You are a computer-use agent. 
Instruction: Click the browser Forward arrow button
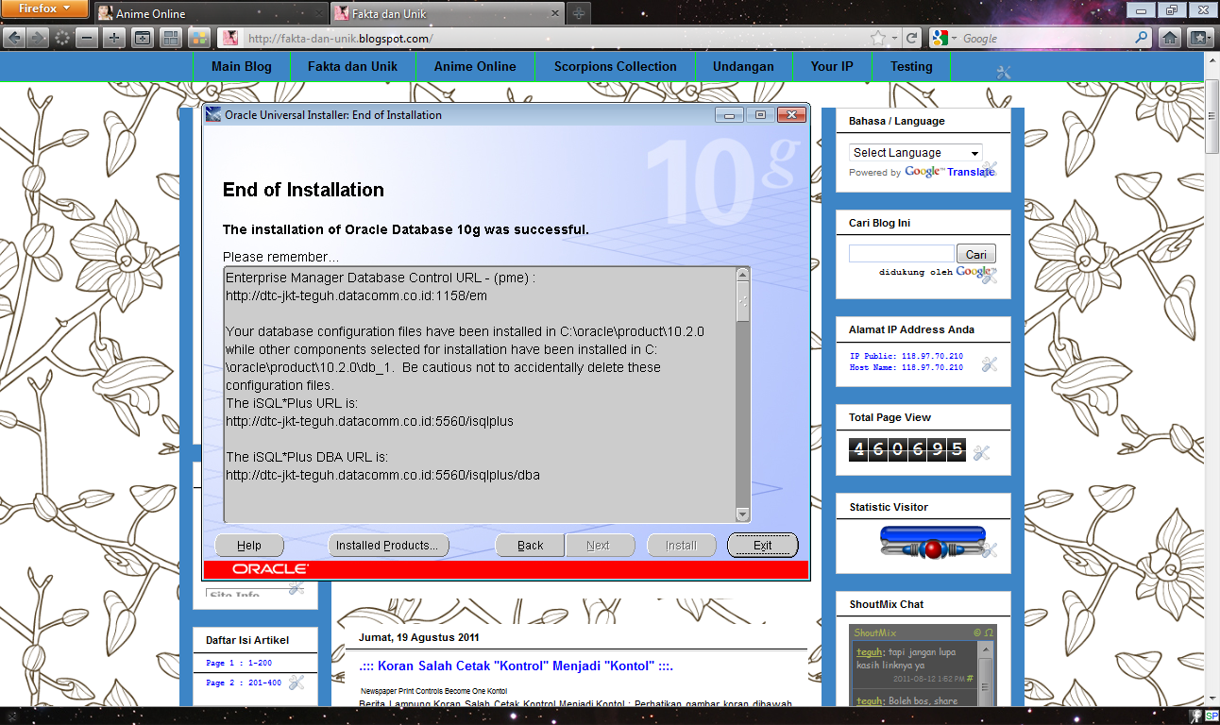pos(38,38)
